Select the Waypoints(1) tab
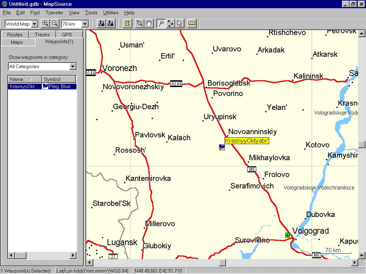Viewport: 366px width, 274px height. point(59,41)
